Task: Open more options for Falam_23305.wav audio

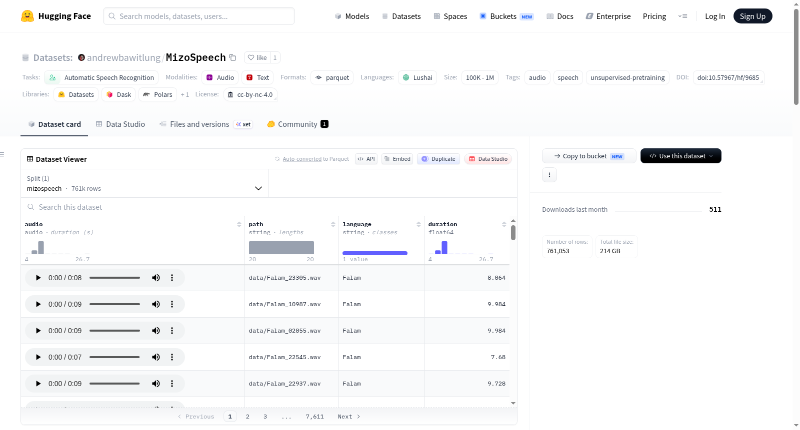Action: 172,278
